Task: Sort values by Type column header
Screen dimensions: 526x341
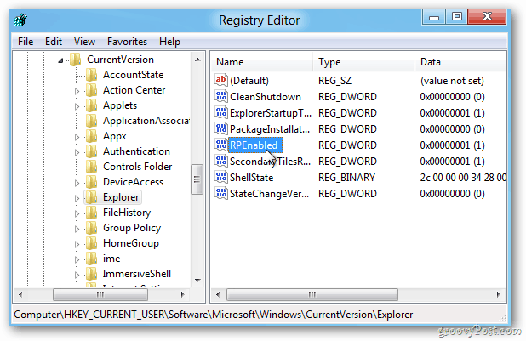Action: [x=364, y=62]
